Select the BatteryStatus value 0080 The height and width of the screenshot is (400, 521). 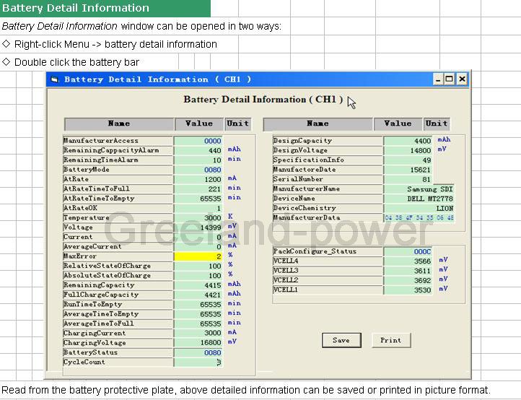tap(198, 352)
